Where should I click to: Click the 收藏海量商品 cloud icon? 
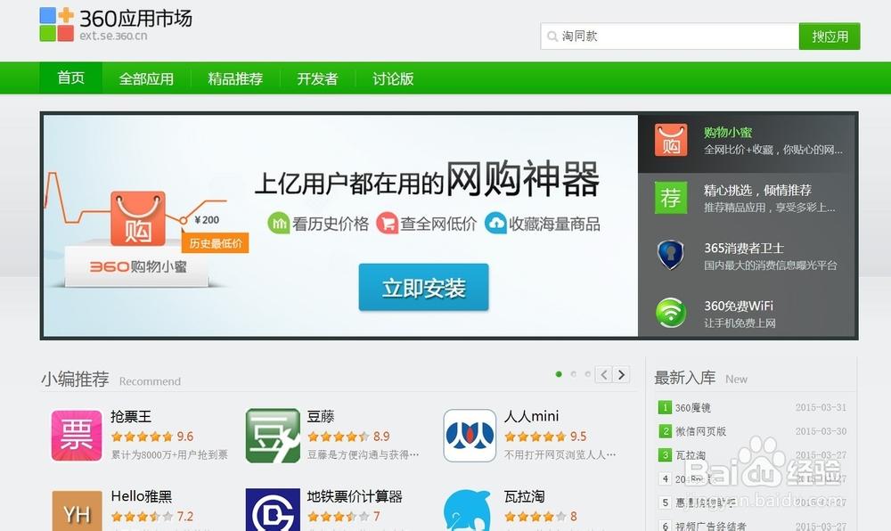click(495, 224)
